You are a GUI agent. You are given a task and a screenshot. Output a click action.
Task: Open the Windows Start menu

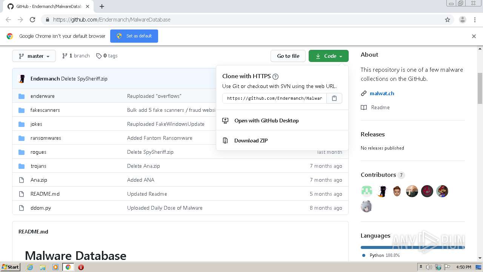click(11, 267)
